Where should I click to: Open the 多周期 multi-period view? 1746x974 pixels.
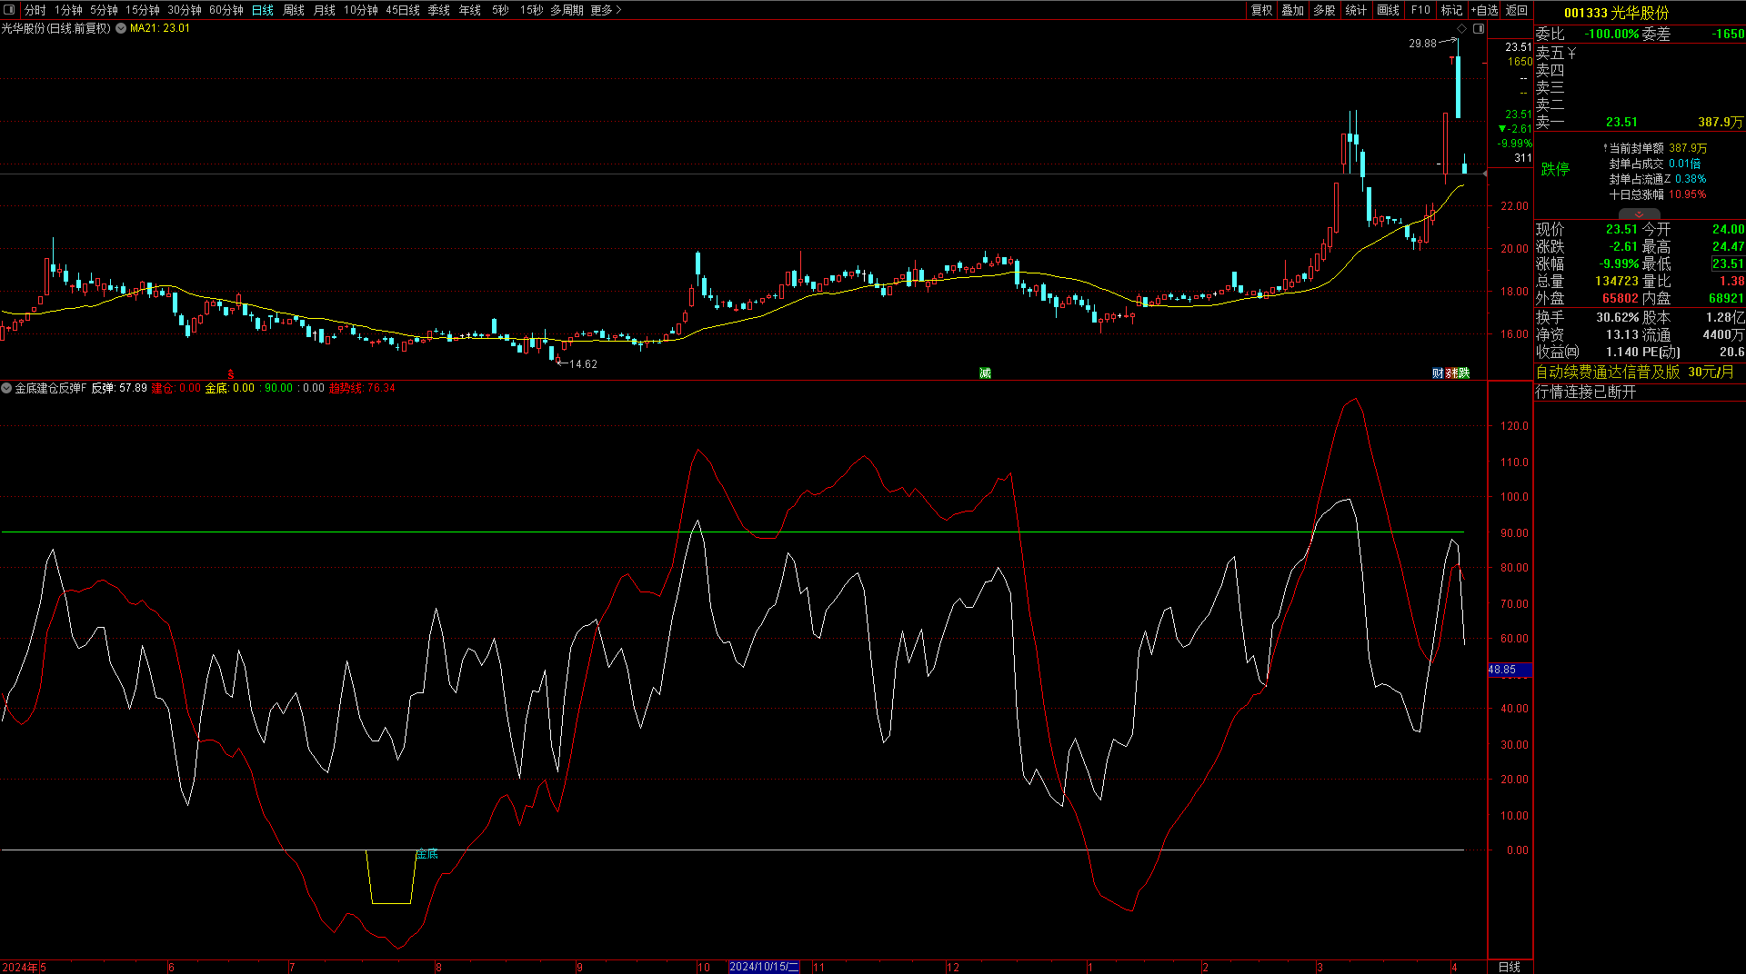pos(567,10)
